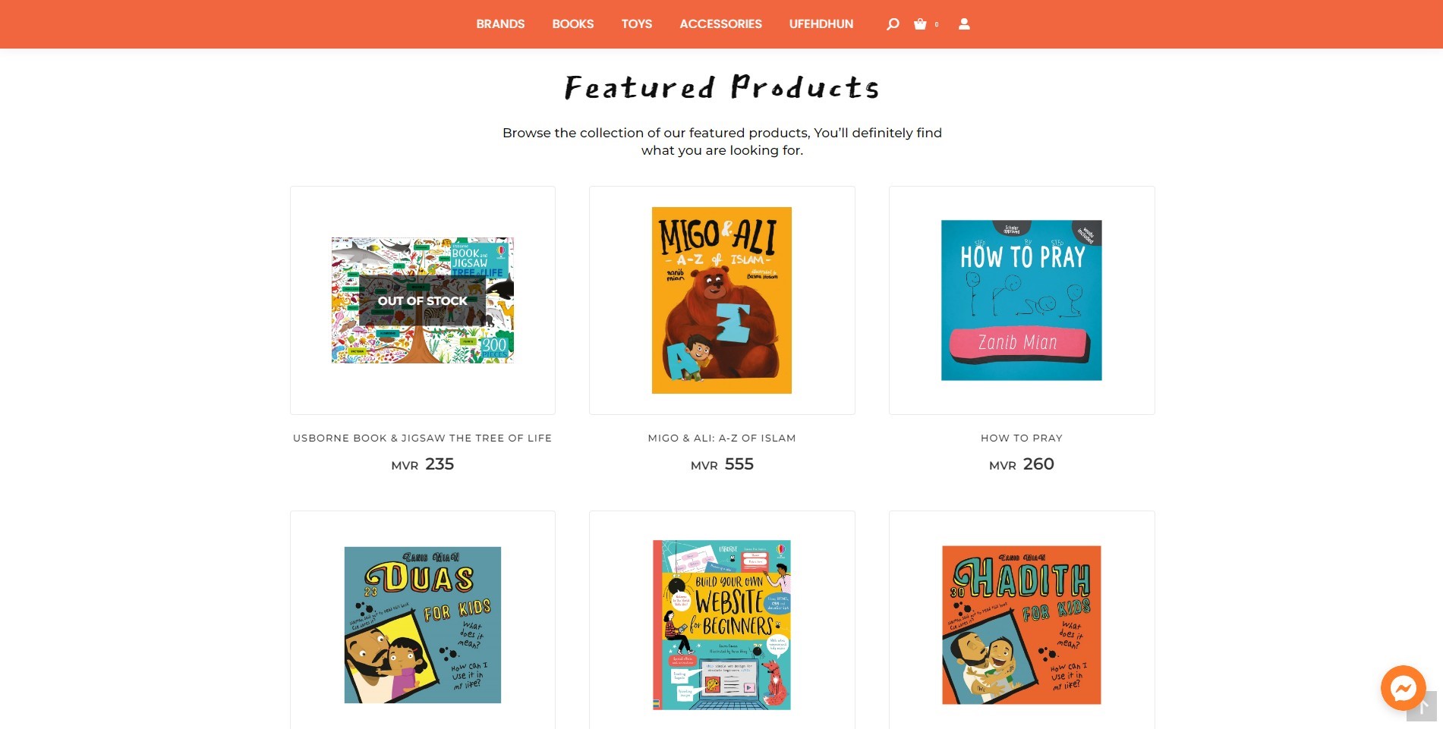Open the shopping basket icon
The height and width of the screenshot is (729, 1443).
pos(921,24)
